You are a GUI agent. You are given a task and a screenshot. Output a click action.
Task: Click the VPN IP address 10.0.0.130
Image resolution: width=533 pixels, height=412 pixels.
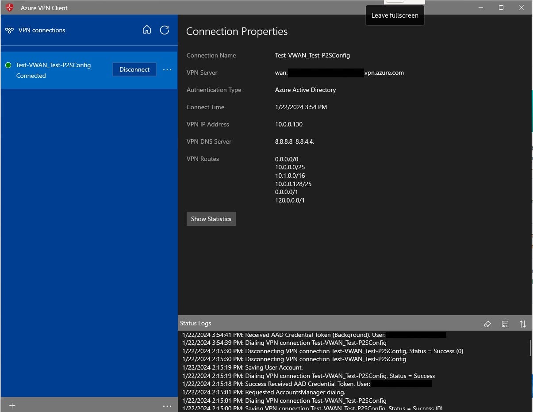point(289,124)
